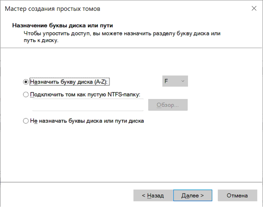Image resolution: width=263 pixels, height=207 pixels.
Task: Click the blank area below the radio options
Action: (x=131, y=153)
